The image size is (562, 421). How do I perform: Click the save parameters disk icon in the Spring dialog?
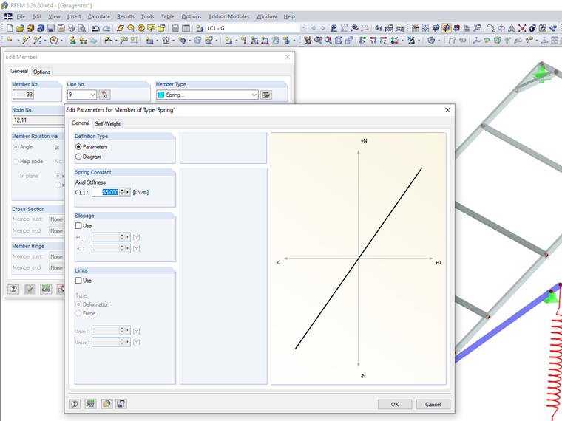click(121, 404)
